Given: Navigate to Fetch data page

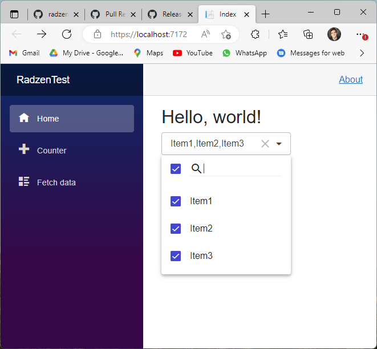Looking at the screenshot, I should click(x=72, y=182).
